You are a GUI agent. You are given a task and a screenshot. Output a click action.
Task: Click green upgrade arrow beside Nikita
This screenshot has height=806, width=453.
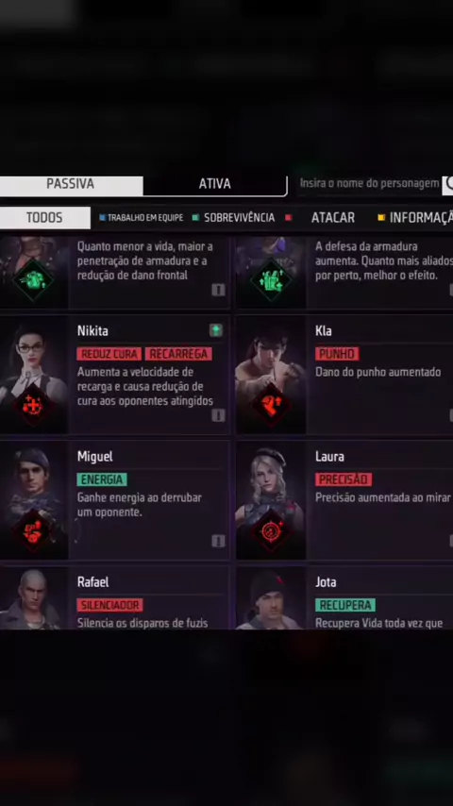coord(216,330)
